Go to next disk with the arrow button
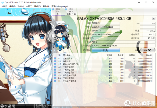The width and height of the screenshot is (157, 108). coord(154,19)
